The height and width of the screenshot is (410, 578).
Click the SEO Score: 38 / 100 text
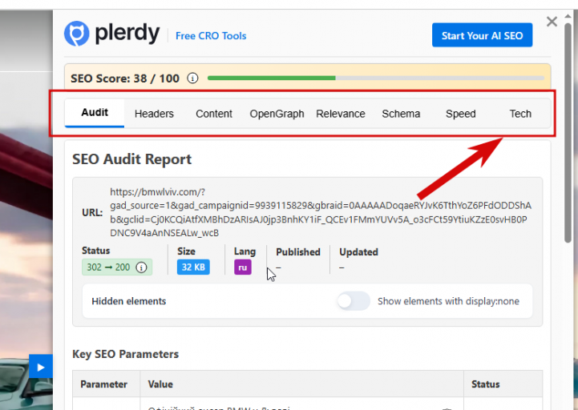click(125, 78)
